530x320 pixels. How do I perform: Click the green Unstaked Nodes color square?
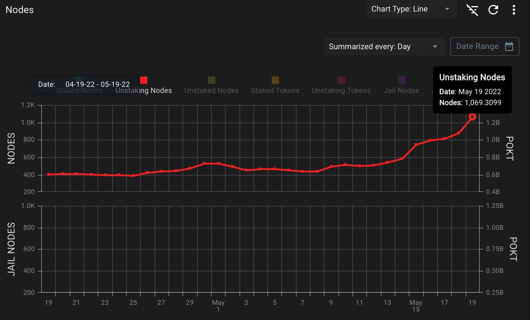click(212, 80)
